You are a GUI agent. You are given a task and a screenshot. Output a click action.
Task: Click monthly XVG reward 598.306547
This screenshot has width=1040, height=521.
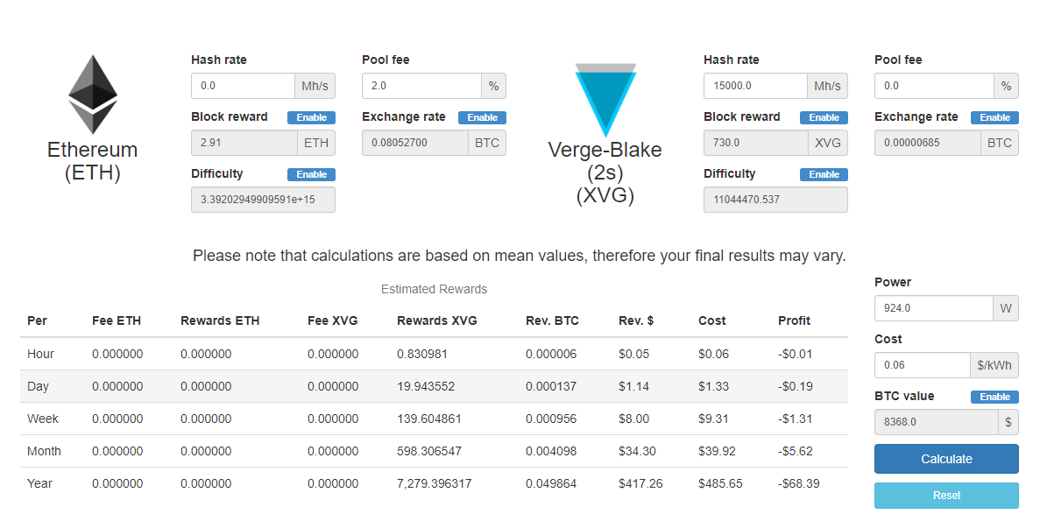point(429,452)
